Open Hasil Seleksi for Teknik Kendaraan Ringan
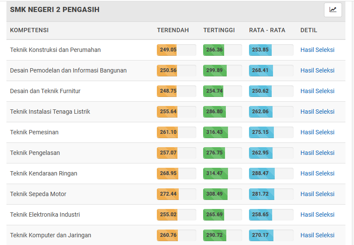Image resolution: width=354 pixels, height=245 pixels. coord(317,173)
